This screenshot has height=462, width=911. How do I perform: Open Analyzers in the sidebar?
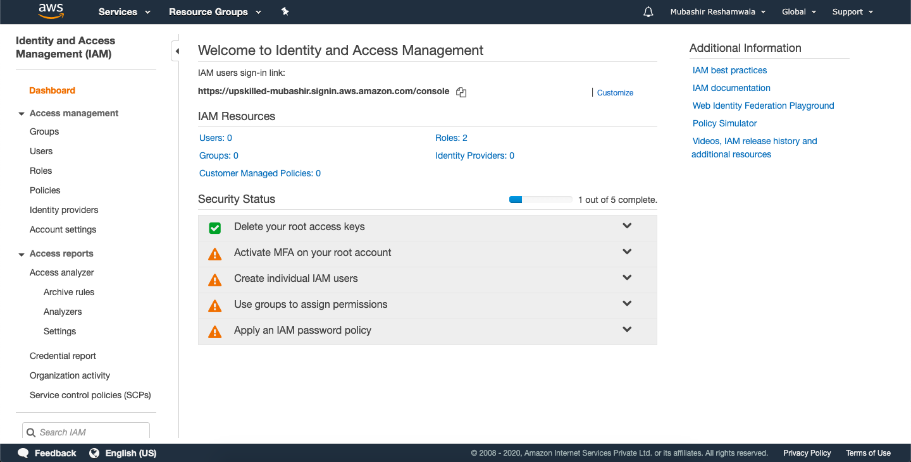tap(63, 312)
